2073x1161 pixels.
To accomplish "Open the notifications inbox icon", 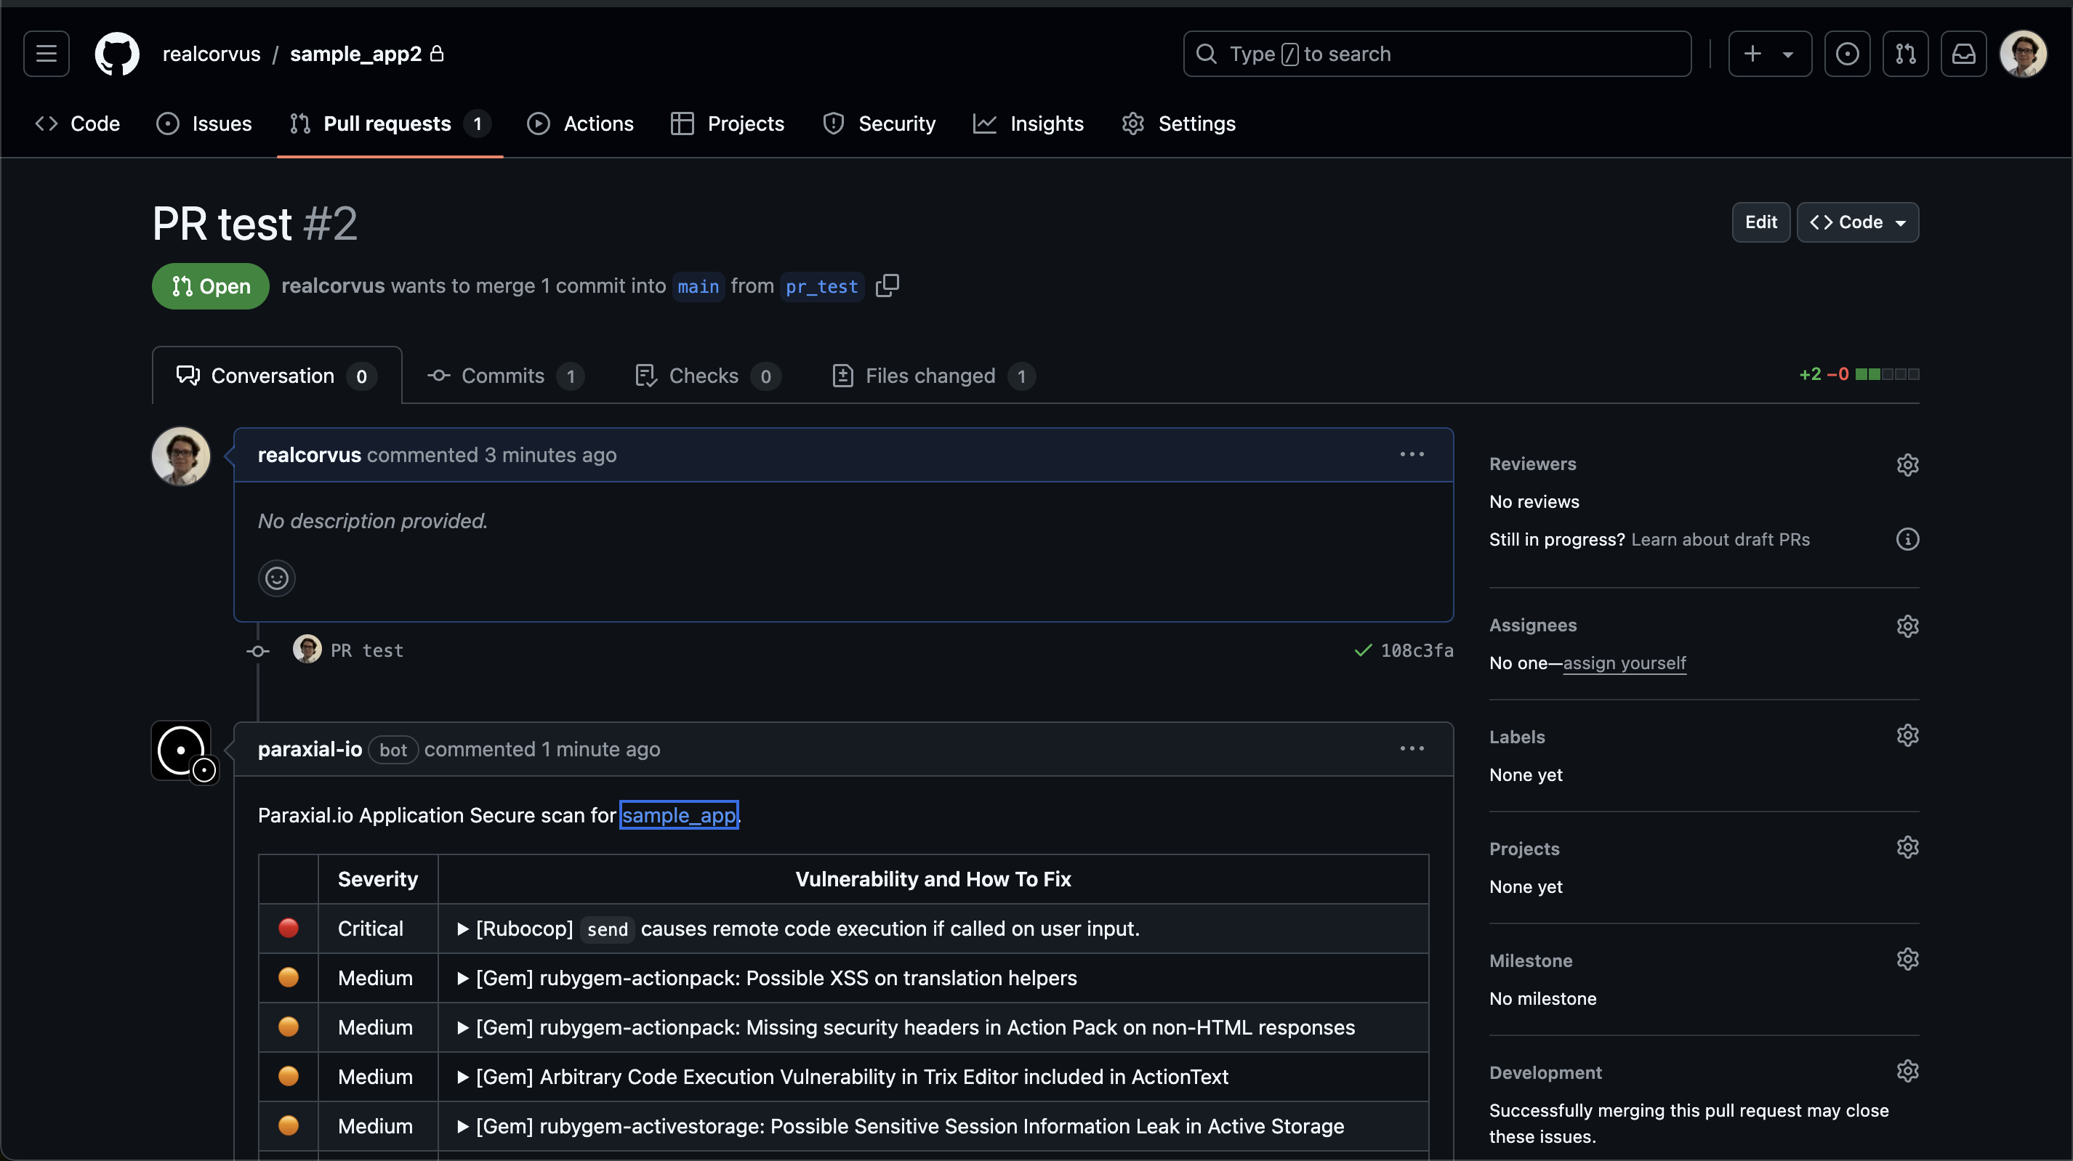I will click(1963, 54).
